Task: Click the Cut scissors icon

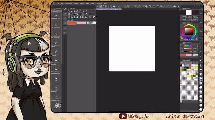Action: [158, 6]
